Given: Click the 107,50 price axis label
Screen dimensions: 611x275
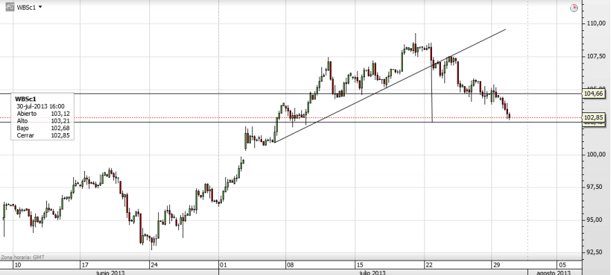Looking at the screenshot, I should point(596,57).
